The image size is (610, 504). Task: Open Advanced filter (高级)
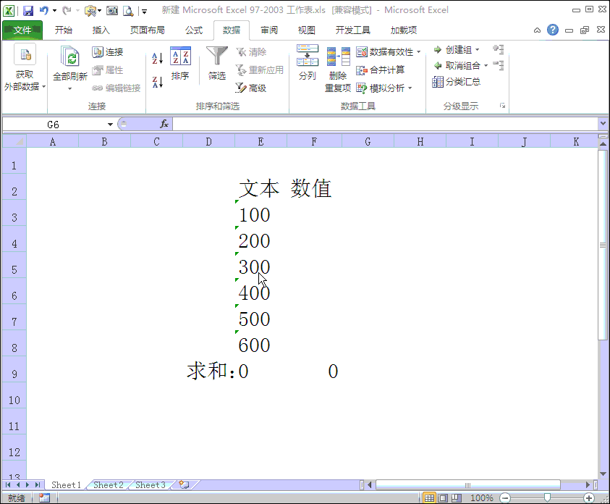(x=251, y=88)
